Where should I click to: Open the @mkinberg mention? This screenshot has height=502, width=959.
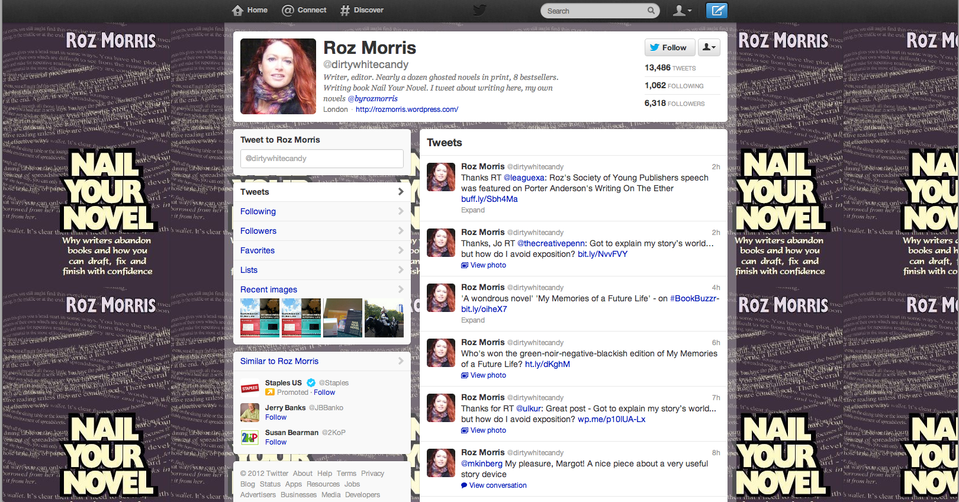(x=482, y=464)
